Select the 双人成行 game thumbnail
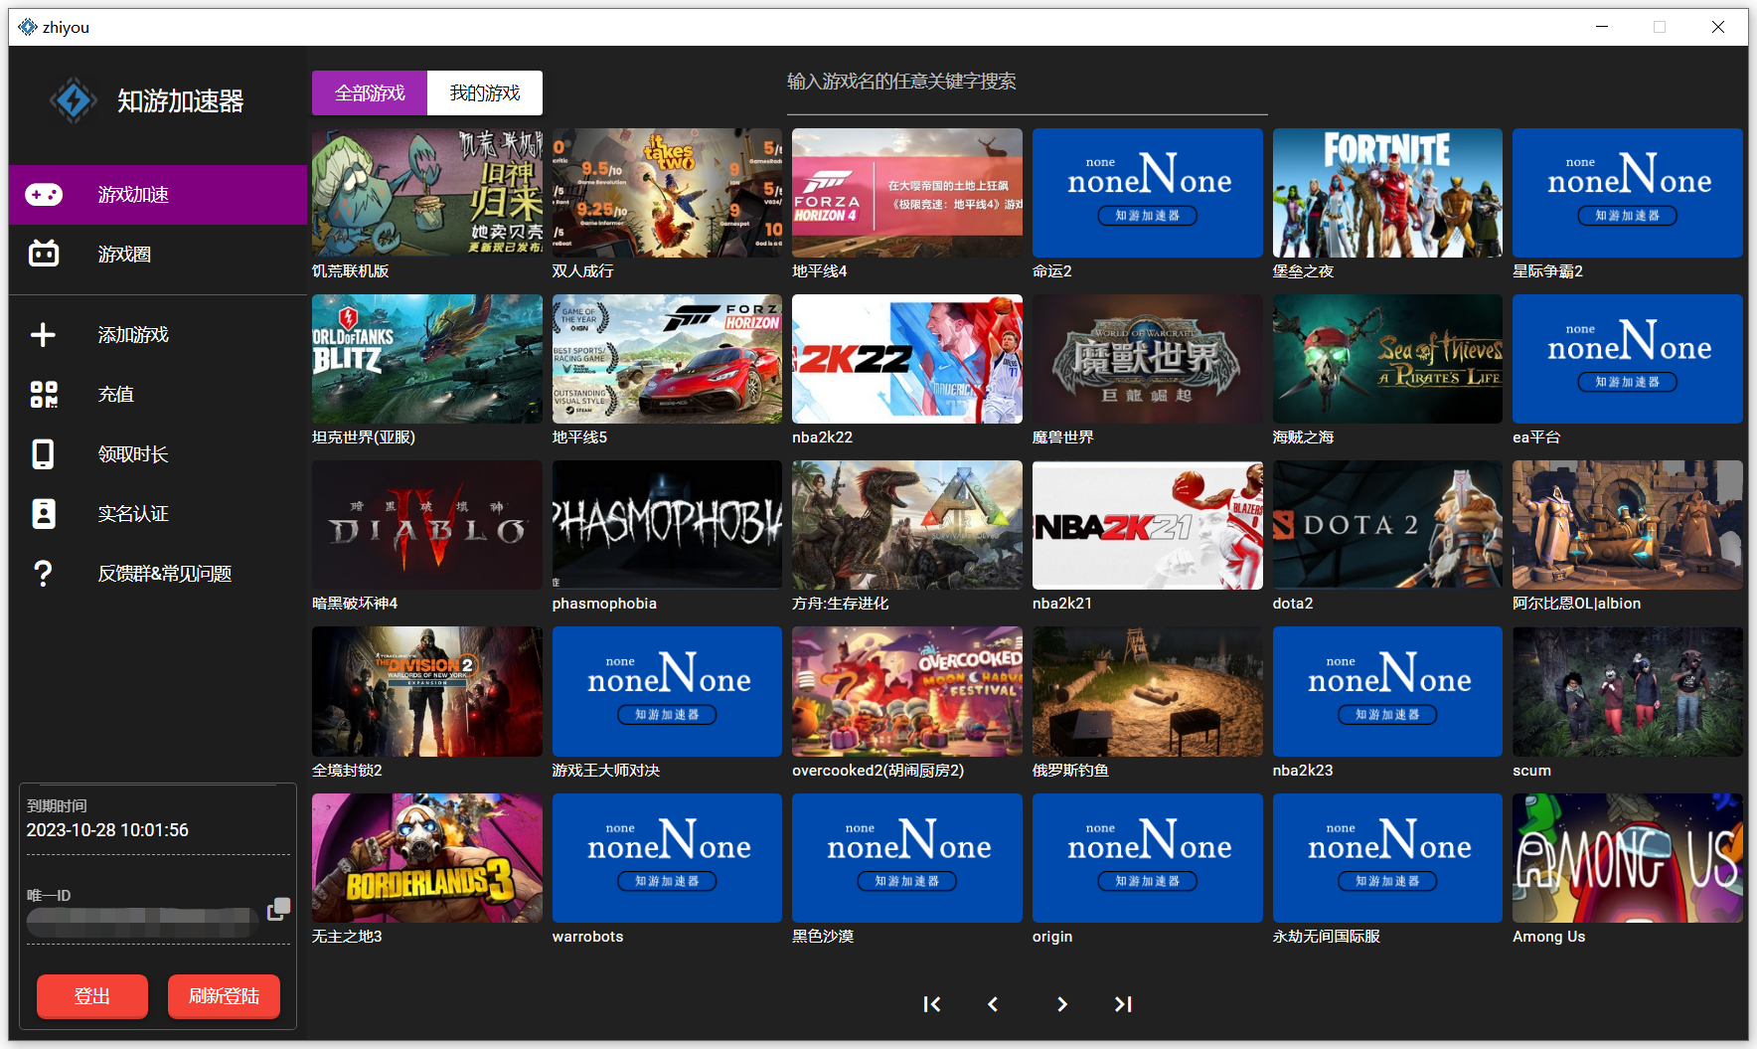This screenshot has height=1049, width=1757. pyautogui.click(x=667, y=193)
